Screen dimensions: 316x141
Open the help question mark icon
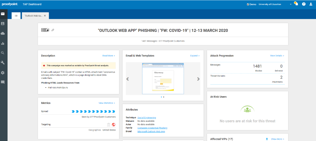tap(304, 4)
